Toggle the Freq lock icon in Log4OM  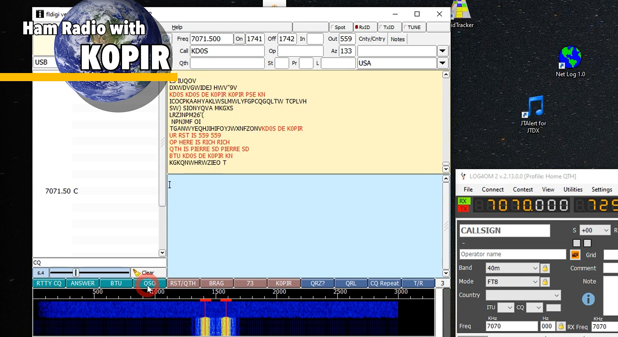click(561, 326)
